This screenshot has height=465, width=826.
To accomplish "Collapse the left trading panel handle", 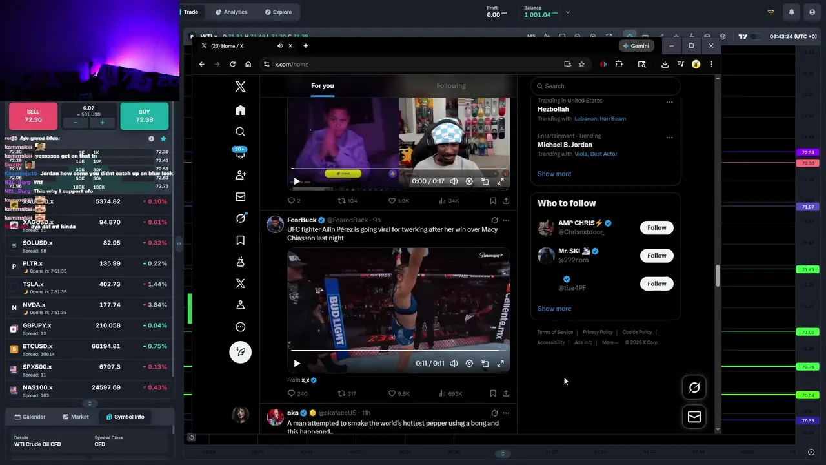I will [x=179, y=243].
